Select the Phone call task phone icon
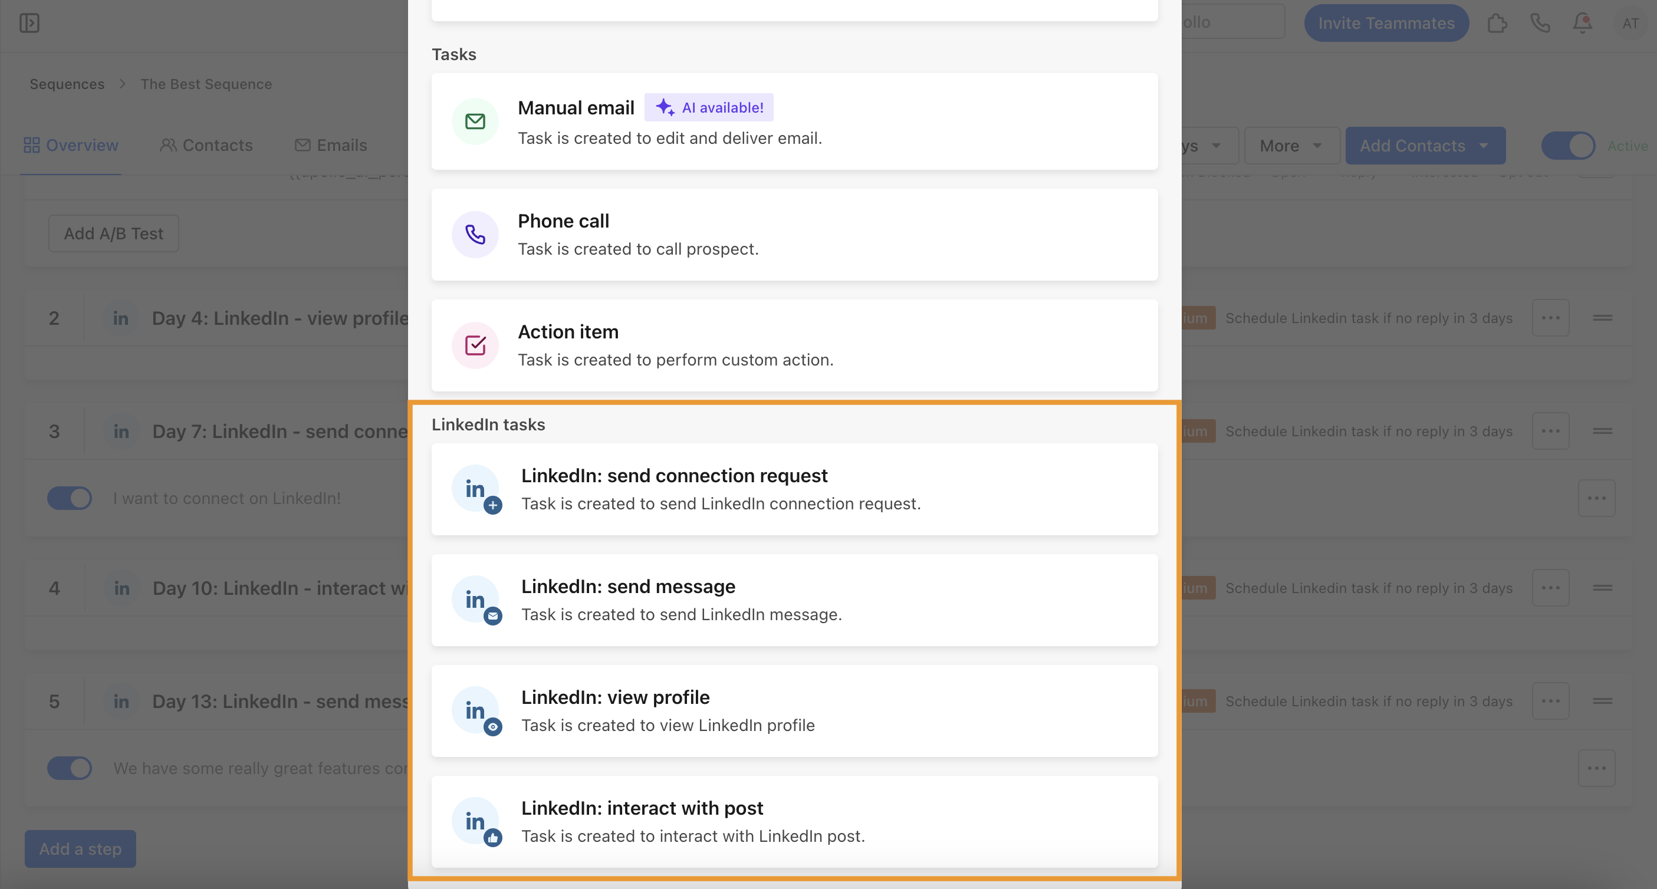Image resolution: width=1657 pixels, height=889 pixels. click(x=475, y=234)
